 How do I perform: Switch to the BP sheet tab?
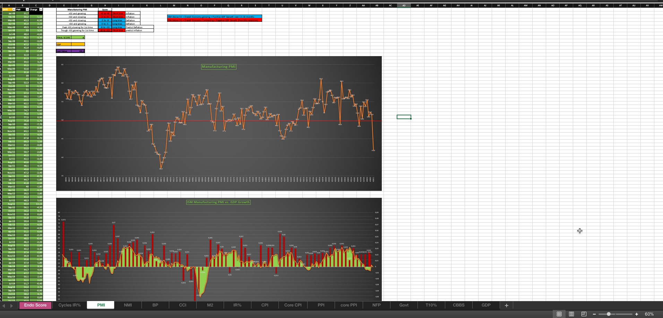pos(155,305)
